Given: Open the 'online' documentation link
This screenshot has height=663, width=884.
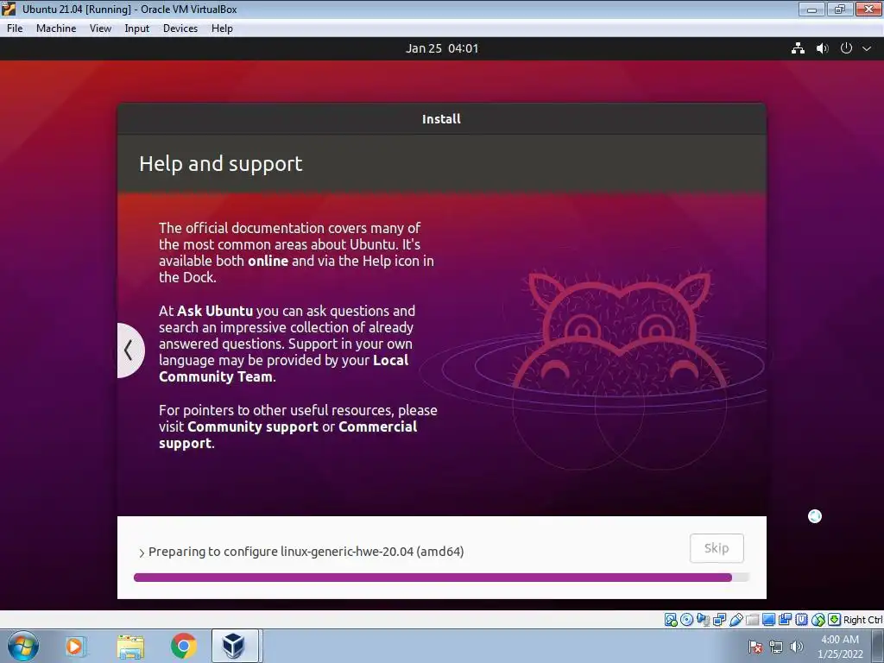Looking at the screenshot, I should 268,261.
